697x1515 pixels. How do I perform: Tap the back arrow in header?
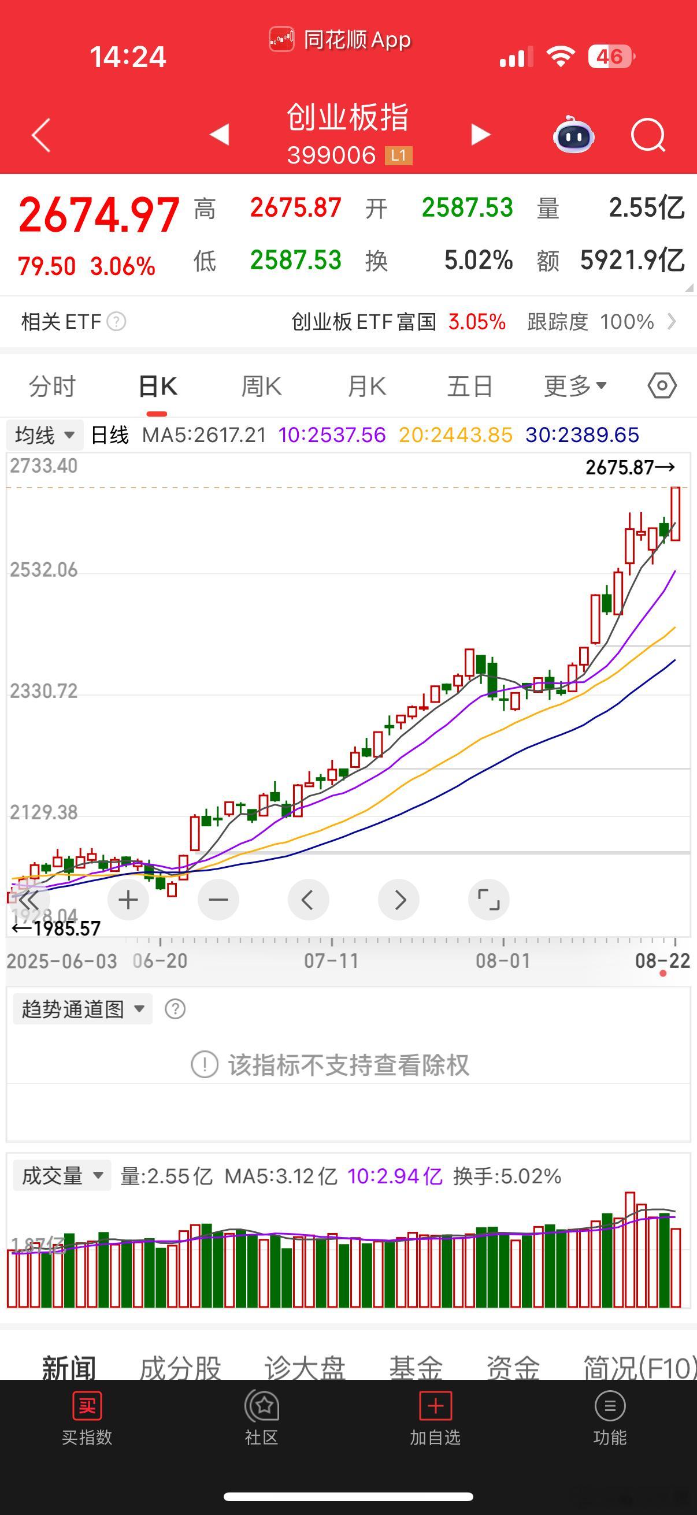pos(41,135)
